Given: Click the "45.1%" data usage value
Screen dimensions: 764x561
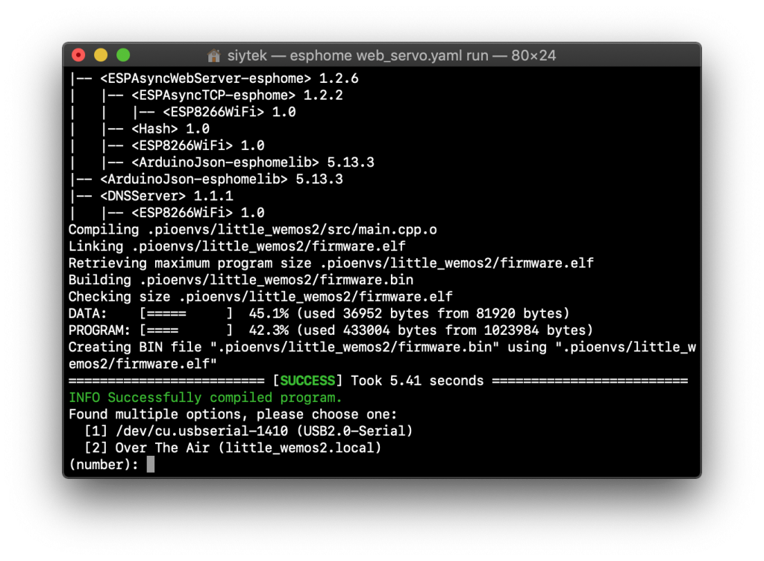Looking at the screenshot, I should [x=269, y=313].
